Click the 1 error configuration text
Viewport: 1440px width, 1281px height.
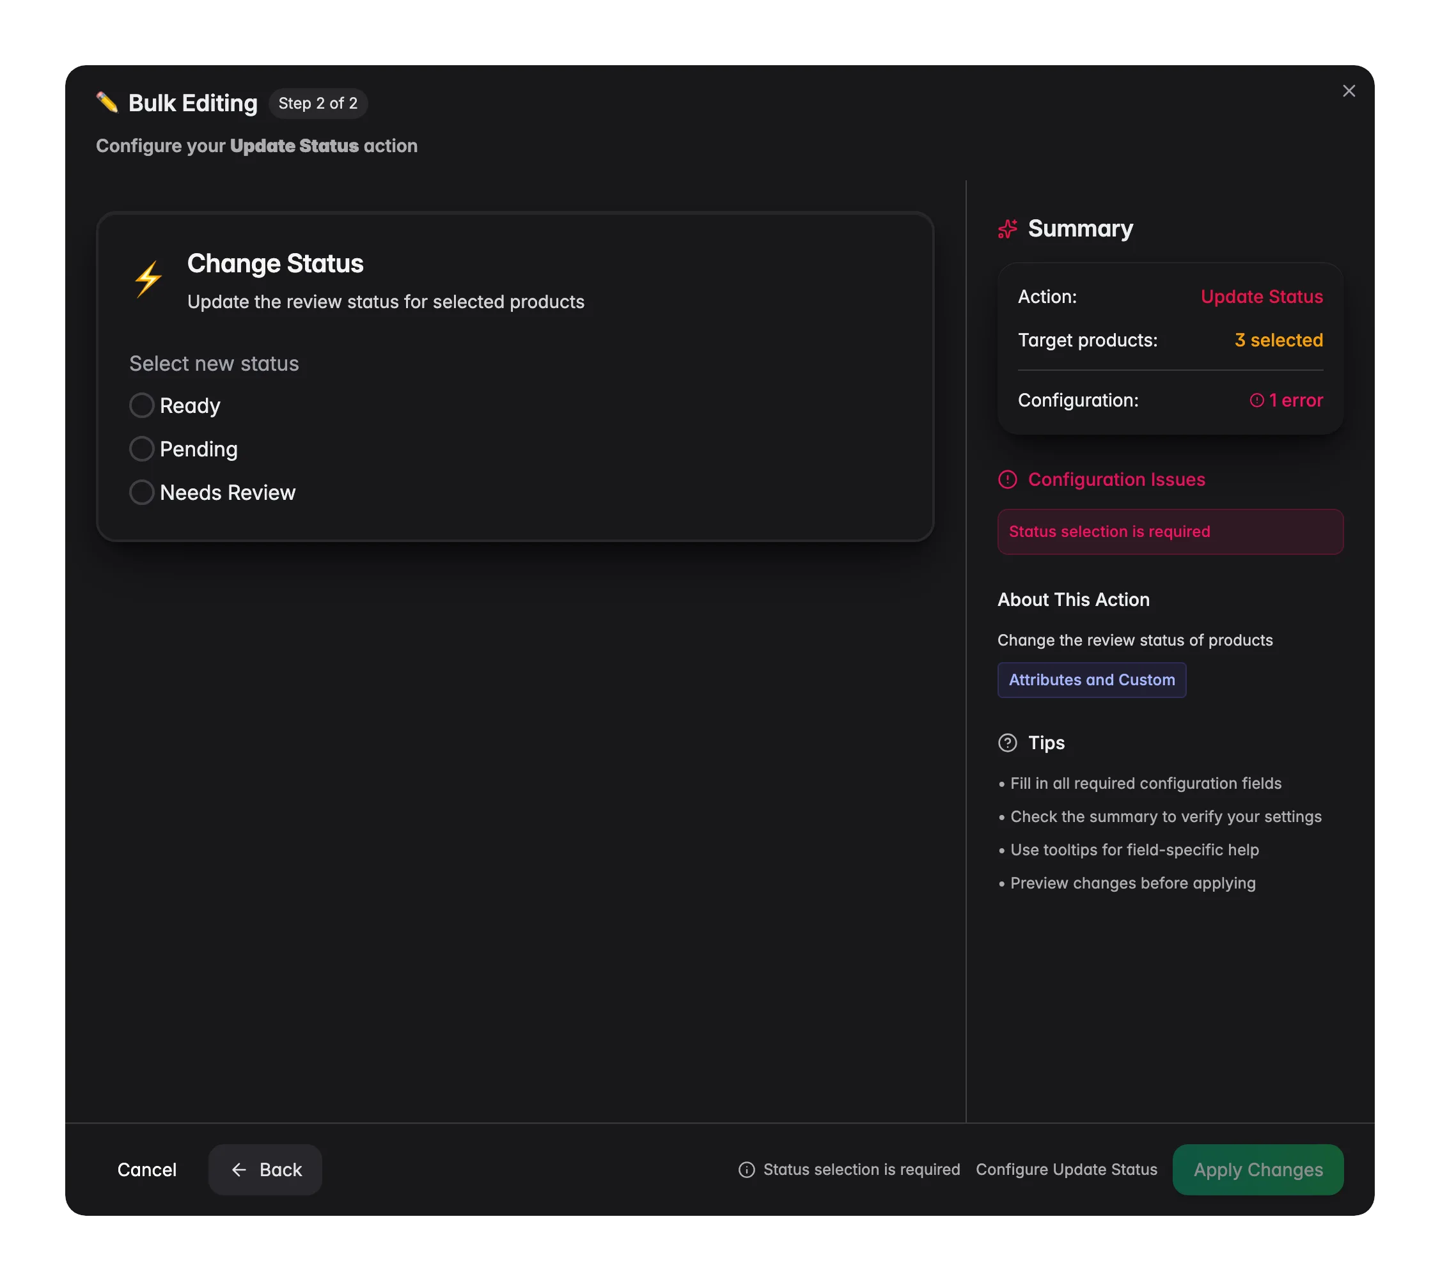[x=1295, y=401]
